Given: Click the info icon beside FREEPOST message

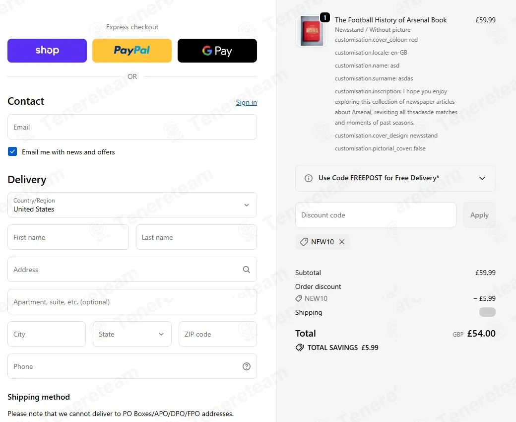Looking at the screenshot, I should 308,178.
